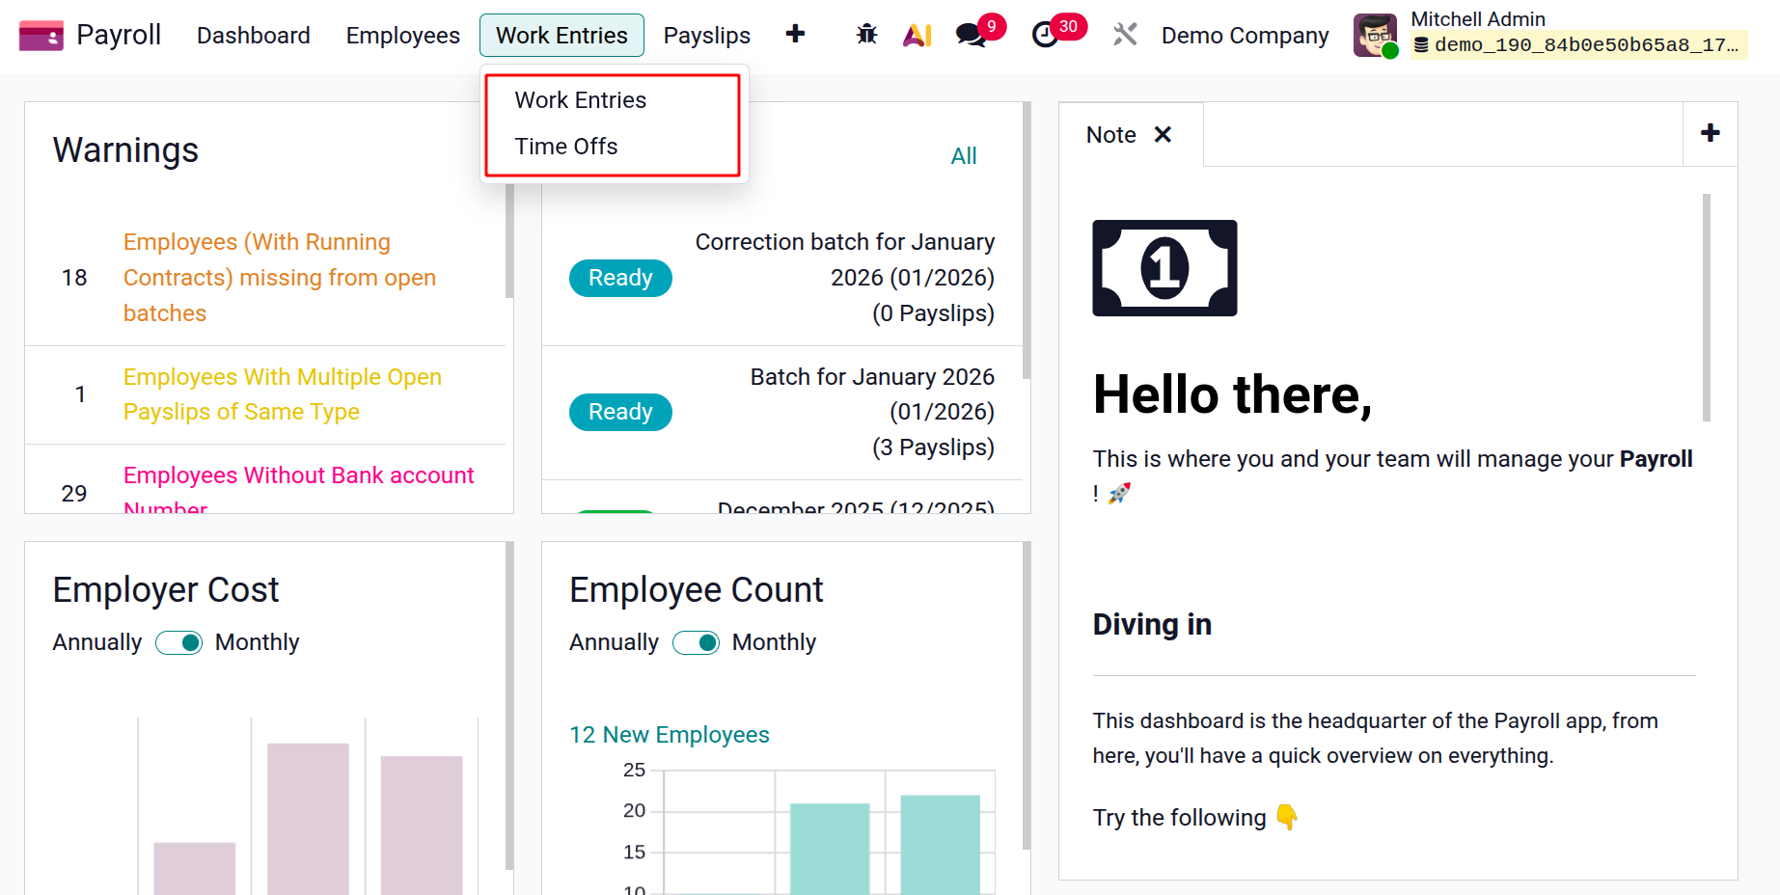Image resolution: width=1780 pixels, height=895 pixels.
Task: Open Employees With Multiple Open Payslips warning
Action: pyautogui.click(x=283, y=394)
